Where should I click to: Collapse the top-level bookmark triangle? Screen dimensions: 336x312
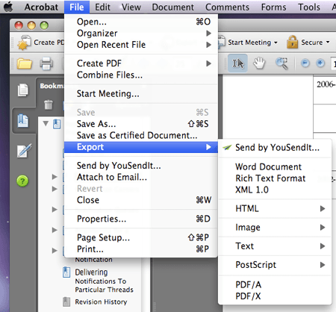46,123
